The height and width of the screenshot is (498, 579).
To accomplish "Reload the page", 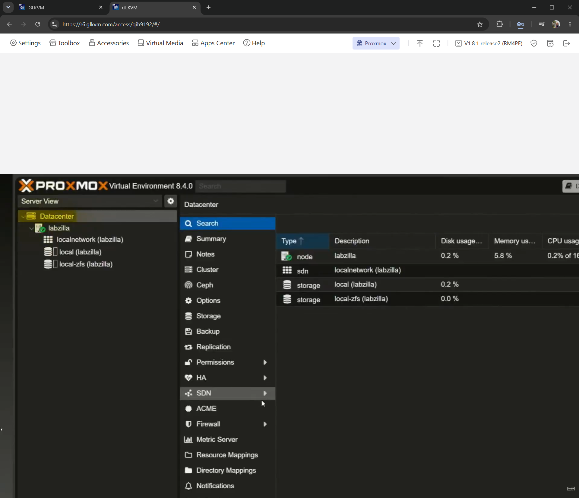I will [38, 24].
